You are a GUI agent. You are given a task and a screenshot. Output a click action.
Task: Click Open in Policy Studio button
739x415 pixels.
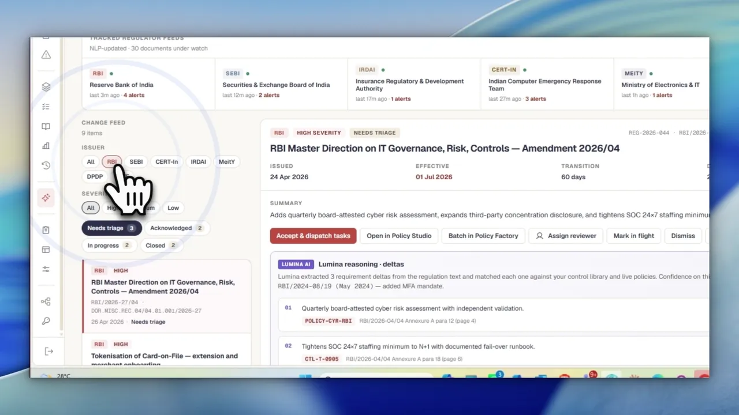pos(399,236)
